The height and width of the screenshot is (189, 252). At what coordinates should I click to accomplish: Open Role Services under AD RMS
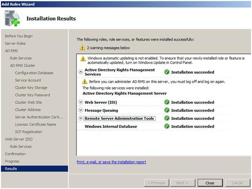[21, 58]
